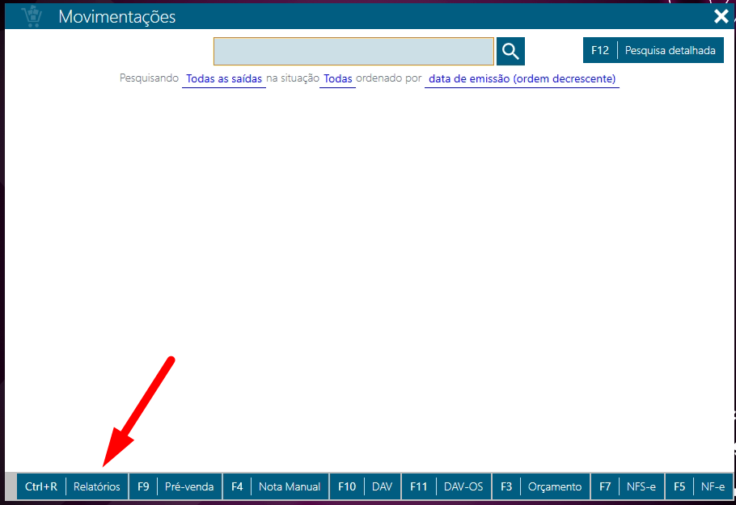The width and height of the screenshot is (736, 505).
Task: Click the 'ordenado por' label text
Action: [389, 79]
